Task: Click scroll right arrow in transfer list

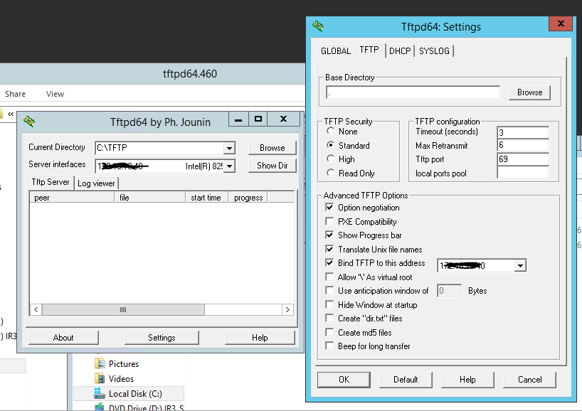Action: point(287,310)
